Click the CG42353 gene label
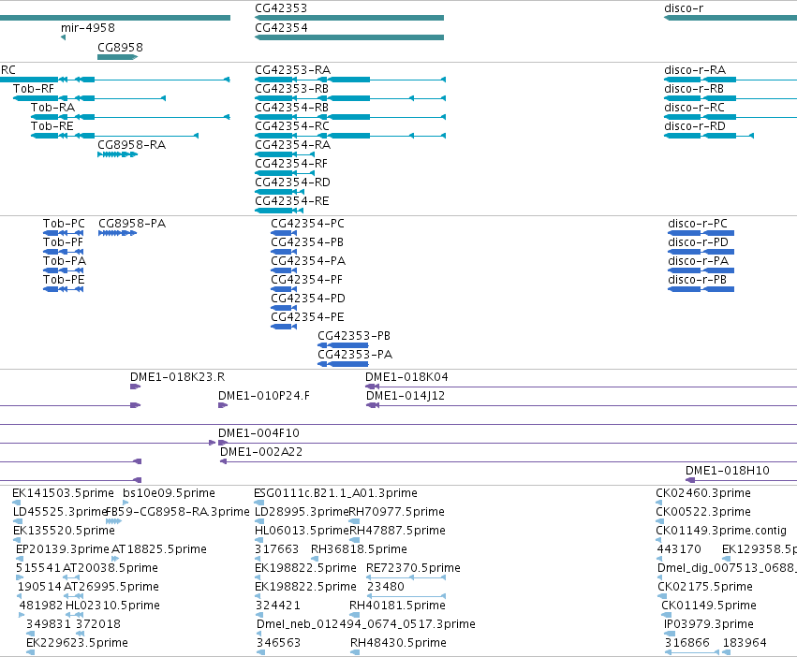Image resolution: width=797 pixels, height=657 pixels. (x=281, y=8)
